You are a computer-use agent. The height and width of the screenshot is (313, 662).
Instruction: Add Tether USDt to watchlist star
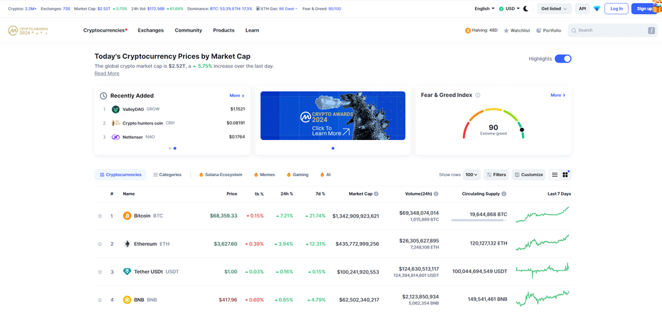click(100, 272)
